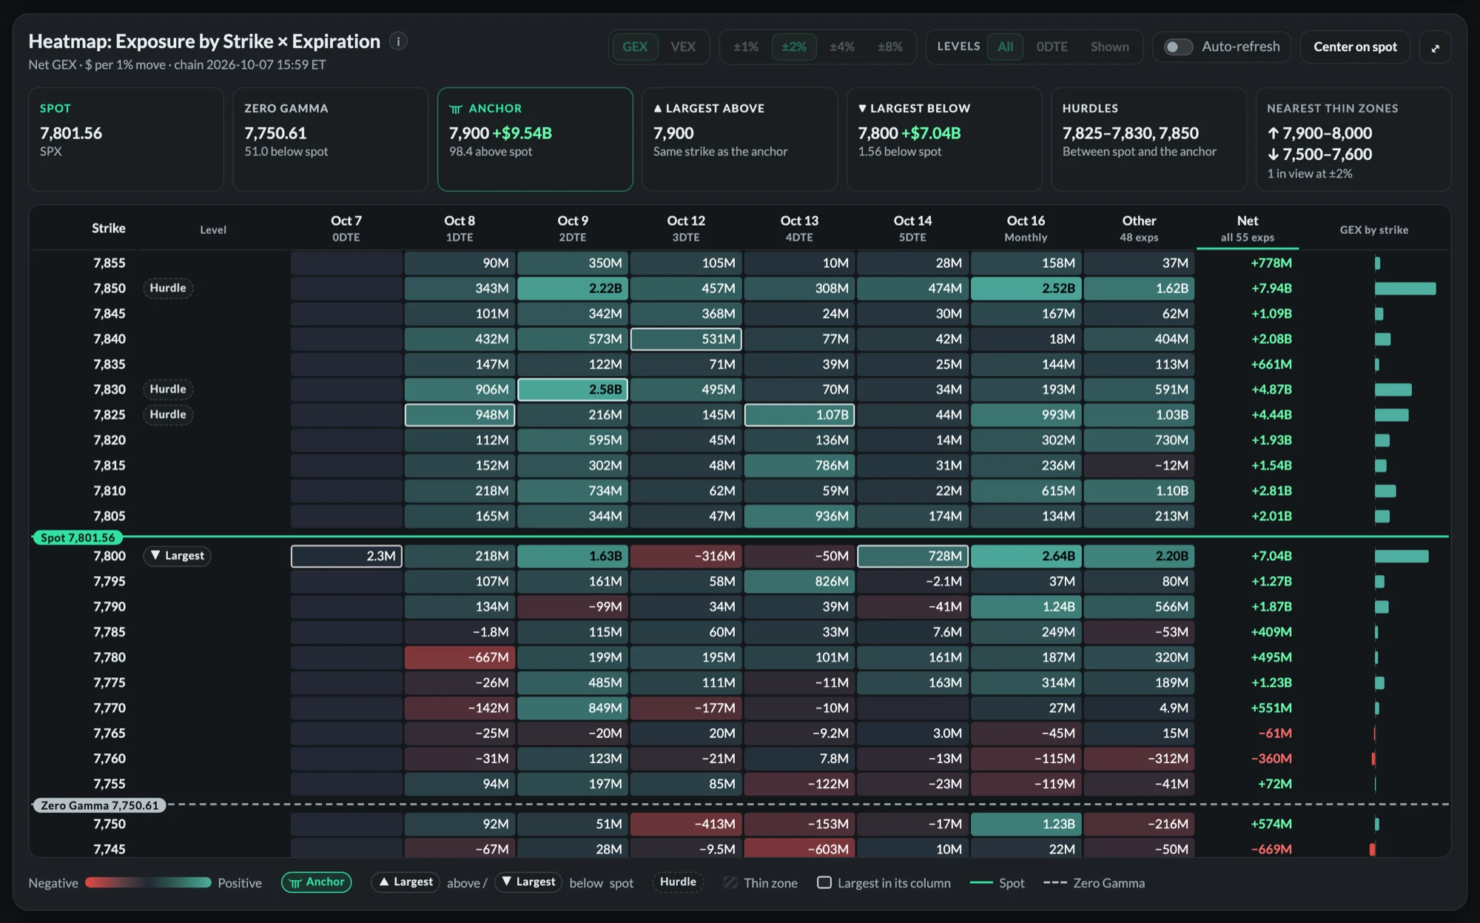
Task: Click the GEX bar for strike 7,850
Action: point(1405,289)
